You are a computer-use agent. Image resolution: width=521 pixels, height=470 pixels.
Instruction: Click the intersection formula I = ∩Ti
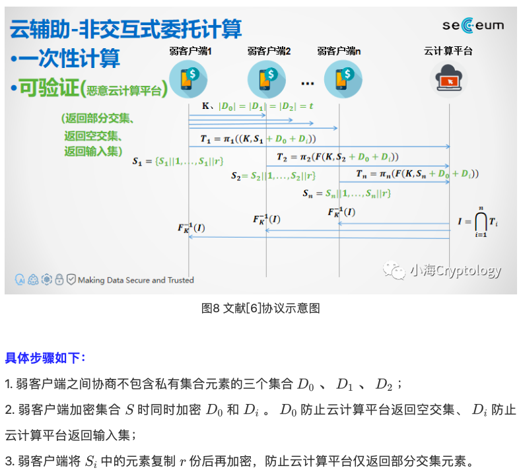pyautogui.click(x=478, y=222)
